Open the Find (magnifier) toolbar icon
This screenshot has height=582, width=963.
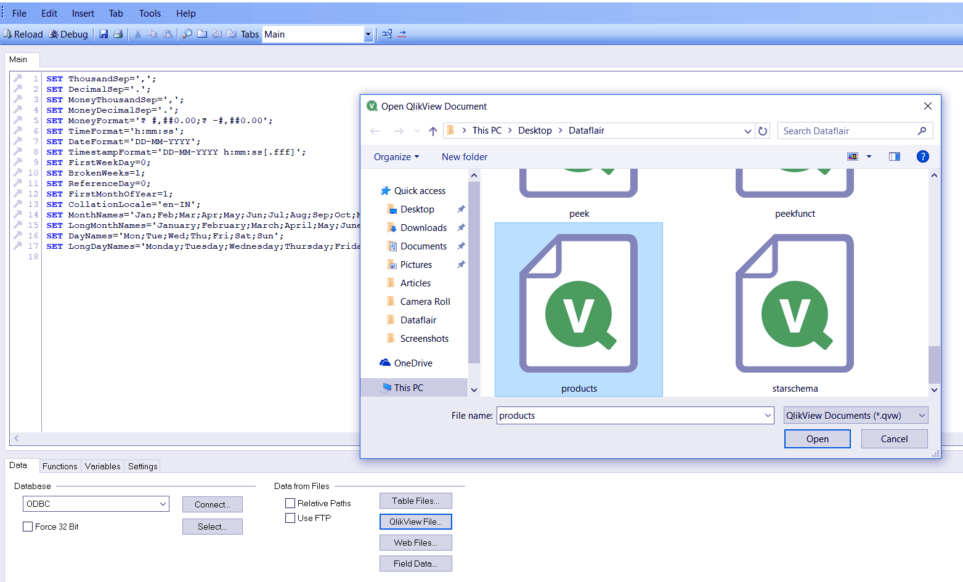187,34
